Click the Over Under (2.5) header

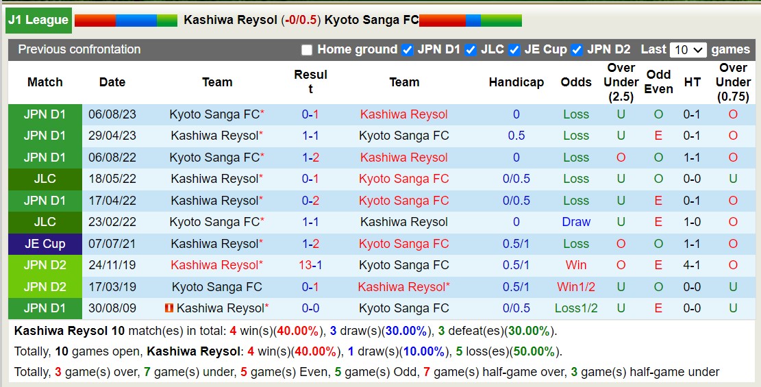coord(621,82)
